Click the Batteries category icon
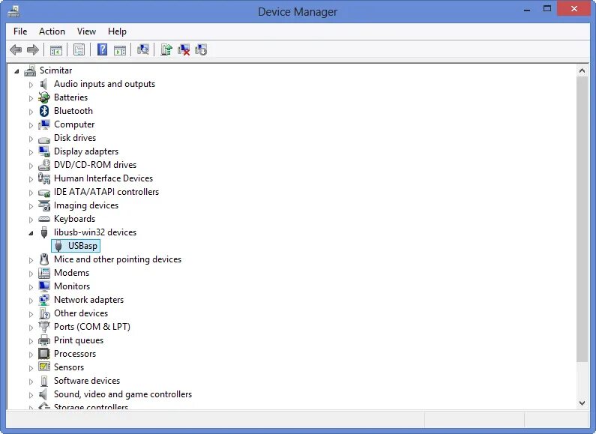The height and width of the screenshot is (434, 596). tap(44, 97)
